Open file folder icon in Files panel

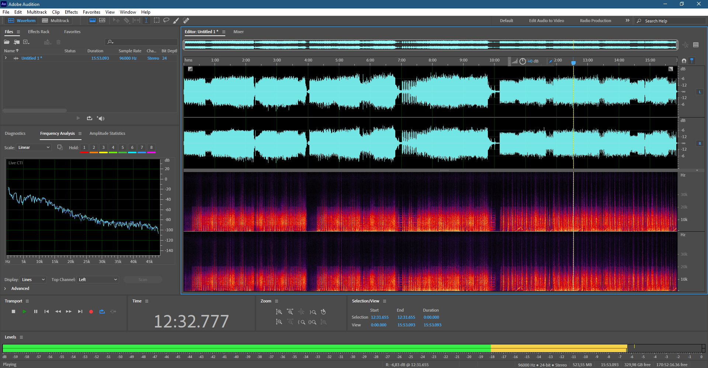coord(7,42)
